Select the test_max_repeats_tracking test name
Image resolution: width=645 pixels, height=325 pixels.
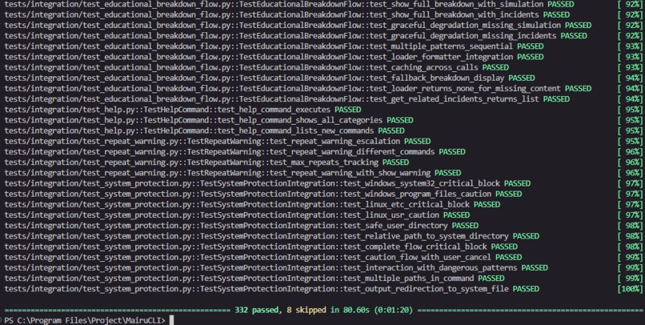pos(324,162)
